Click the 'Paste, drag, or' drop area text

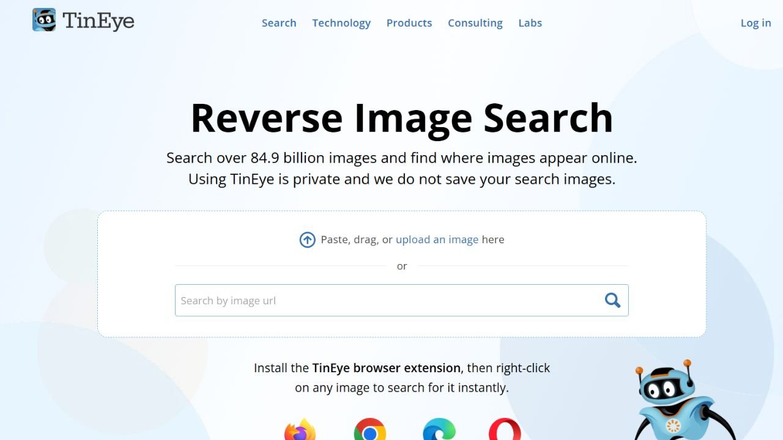[x=357, y=240]
